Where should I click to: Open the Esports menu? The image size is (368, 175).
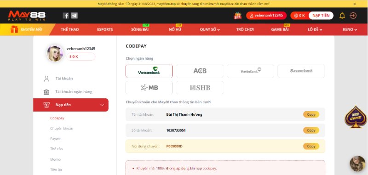click(105, 29)
